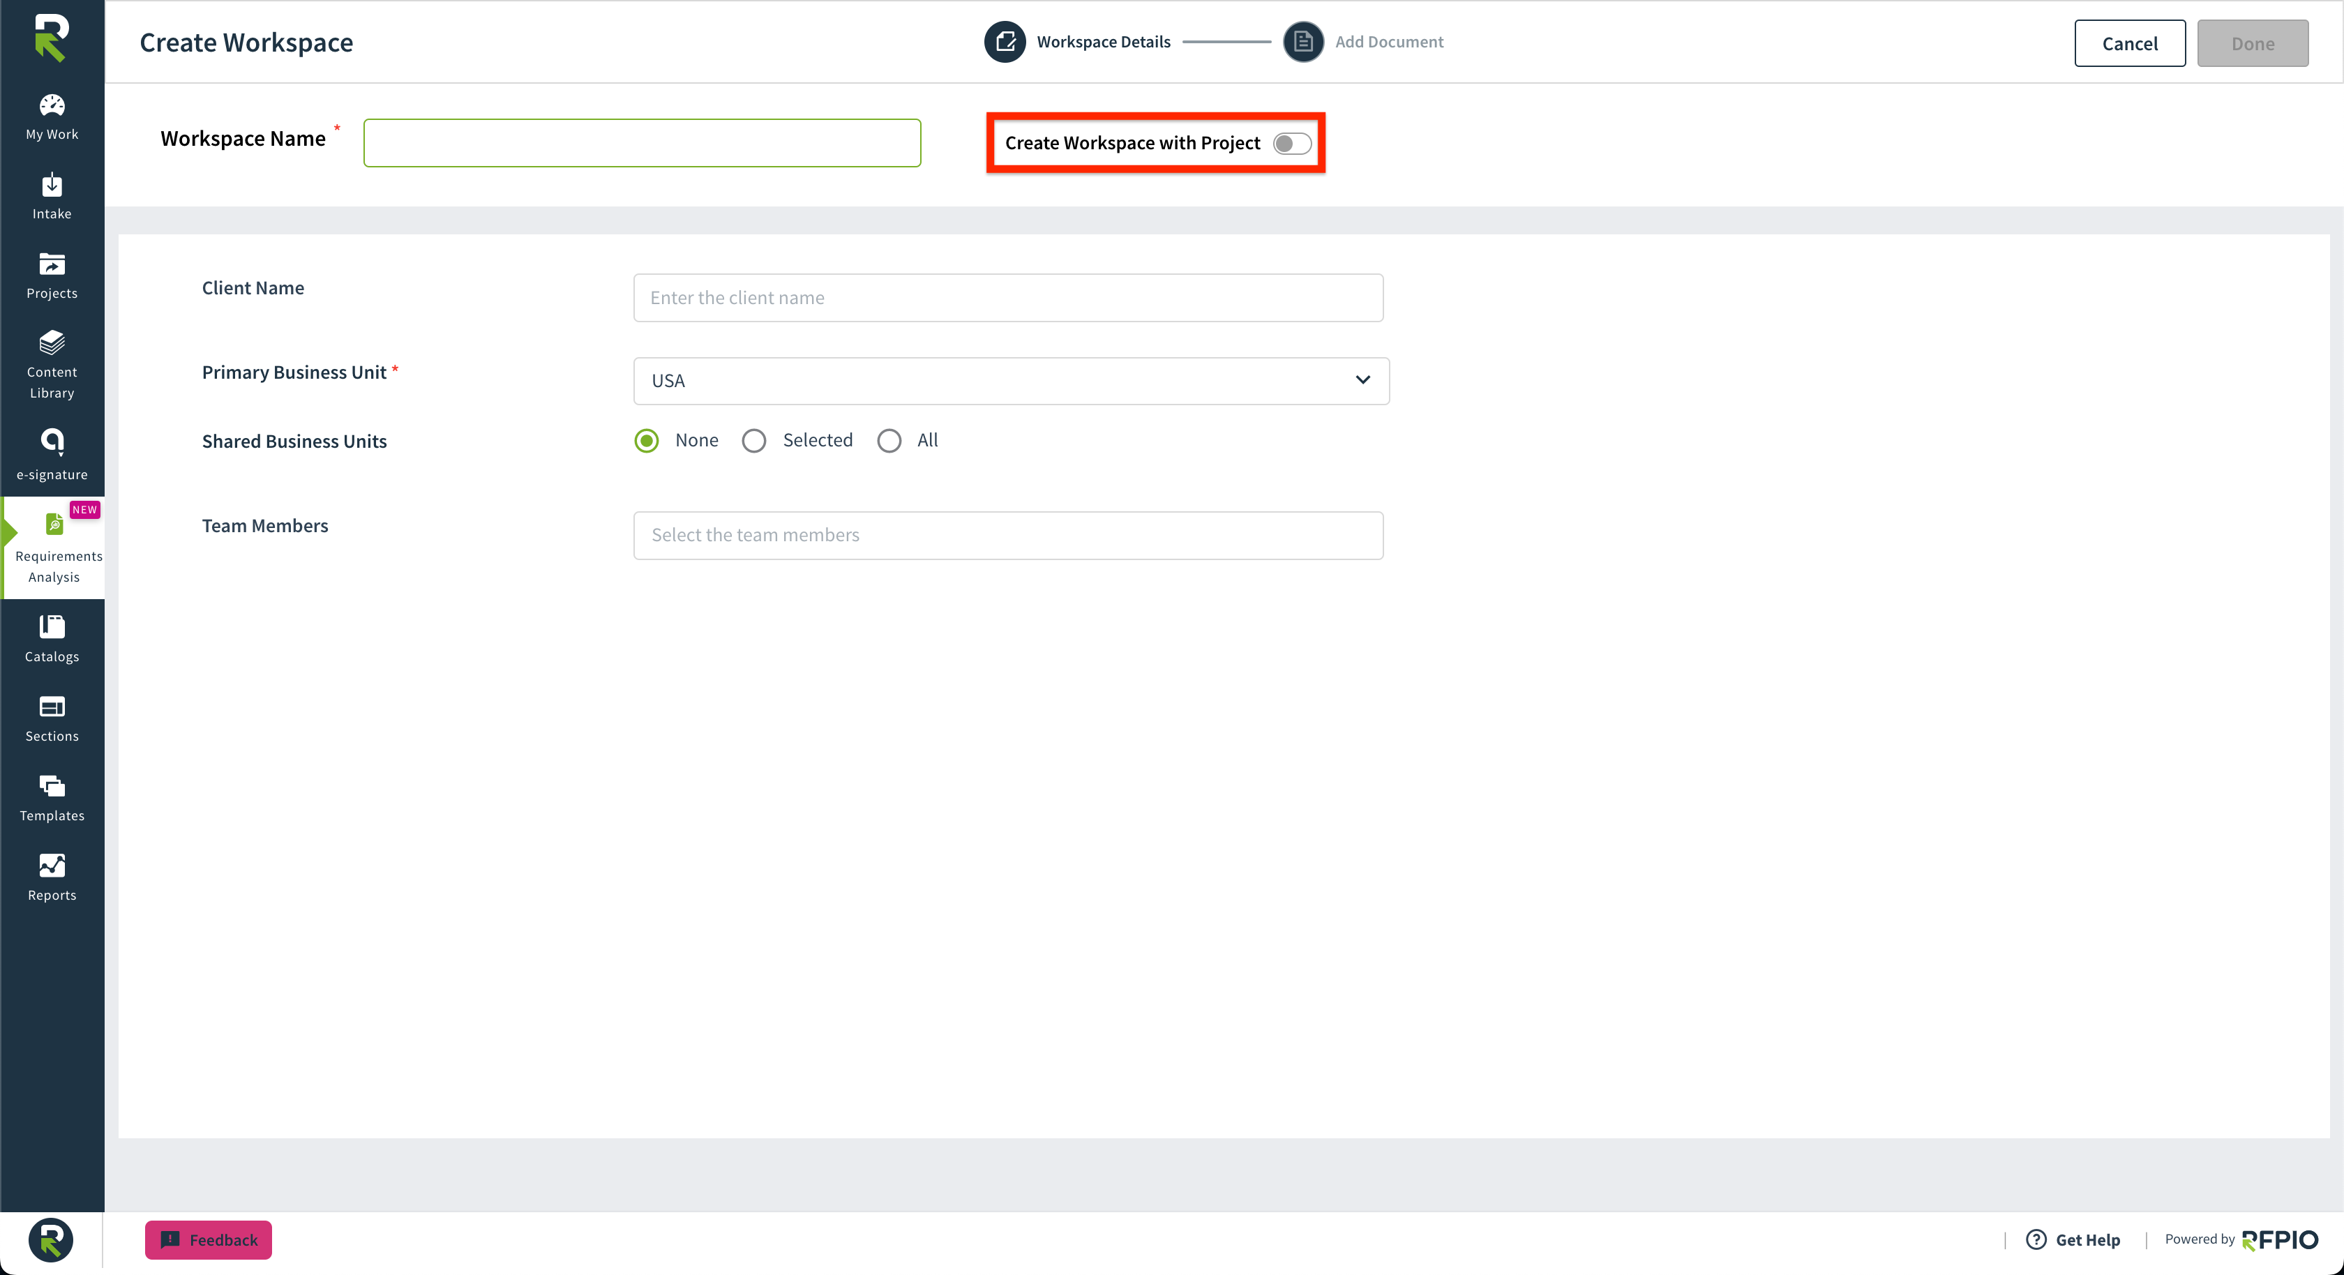Click the Add Document step icon
This screenshot has height=1275, width=2344.
1303,42
